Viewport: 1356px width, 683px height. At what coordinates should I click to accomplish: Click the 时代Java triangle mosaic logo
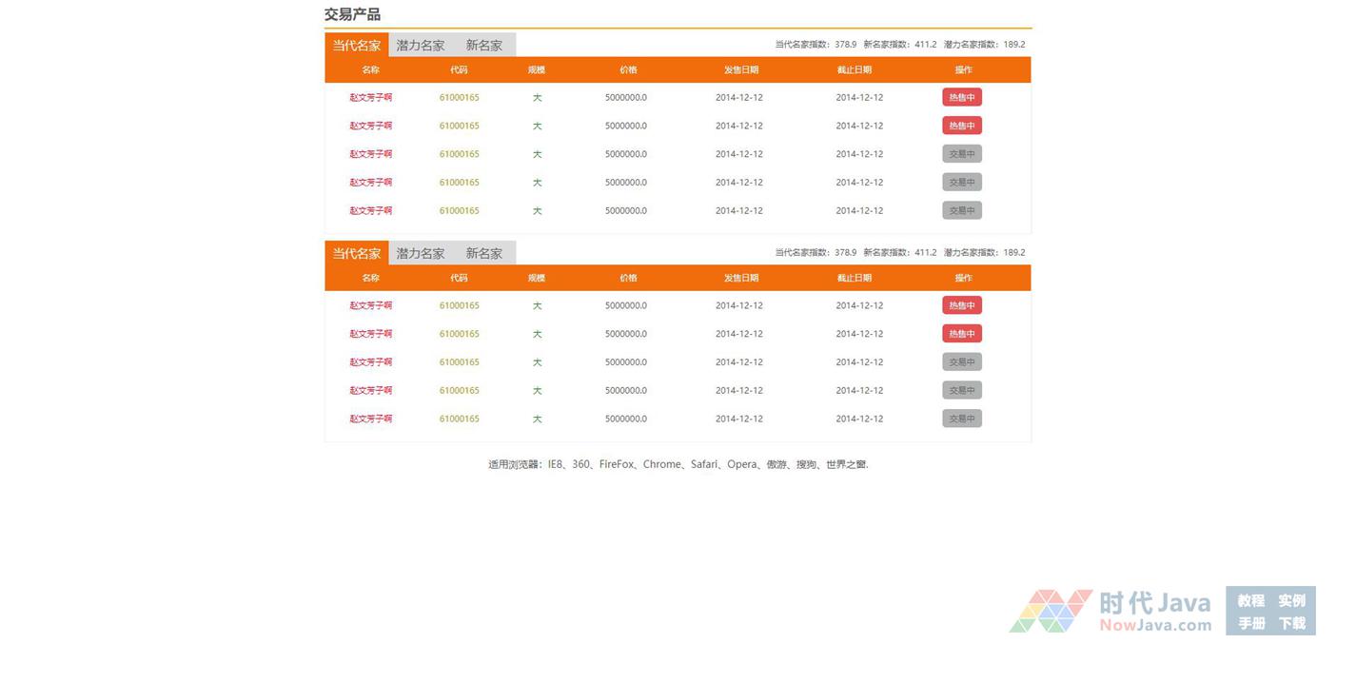coord(1051,611)
